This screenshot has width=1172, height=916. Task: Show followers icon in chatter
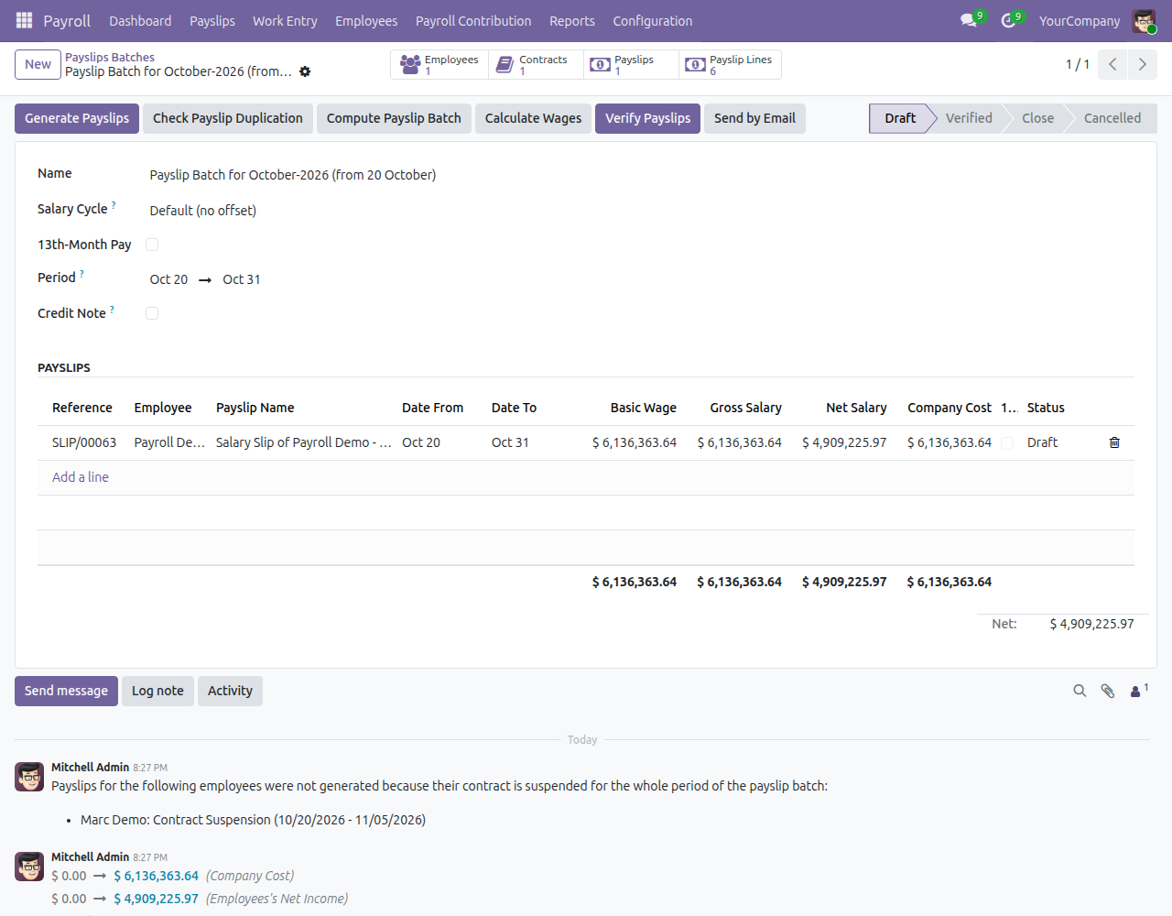pos(1138,691)
